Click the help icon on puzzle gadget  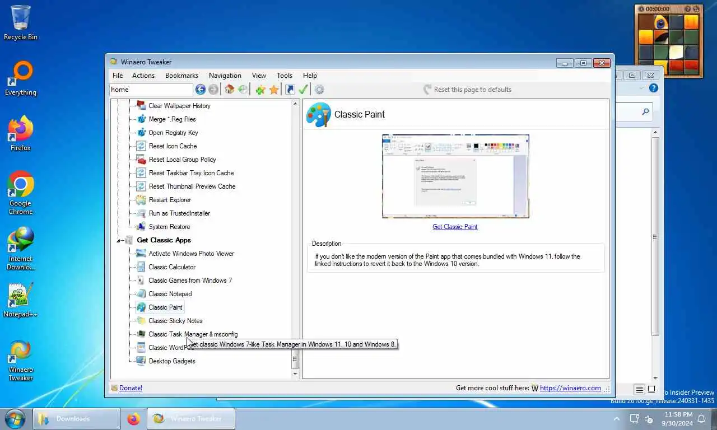689,9
